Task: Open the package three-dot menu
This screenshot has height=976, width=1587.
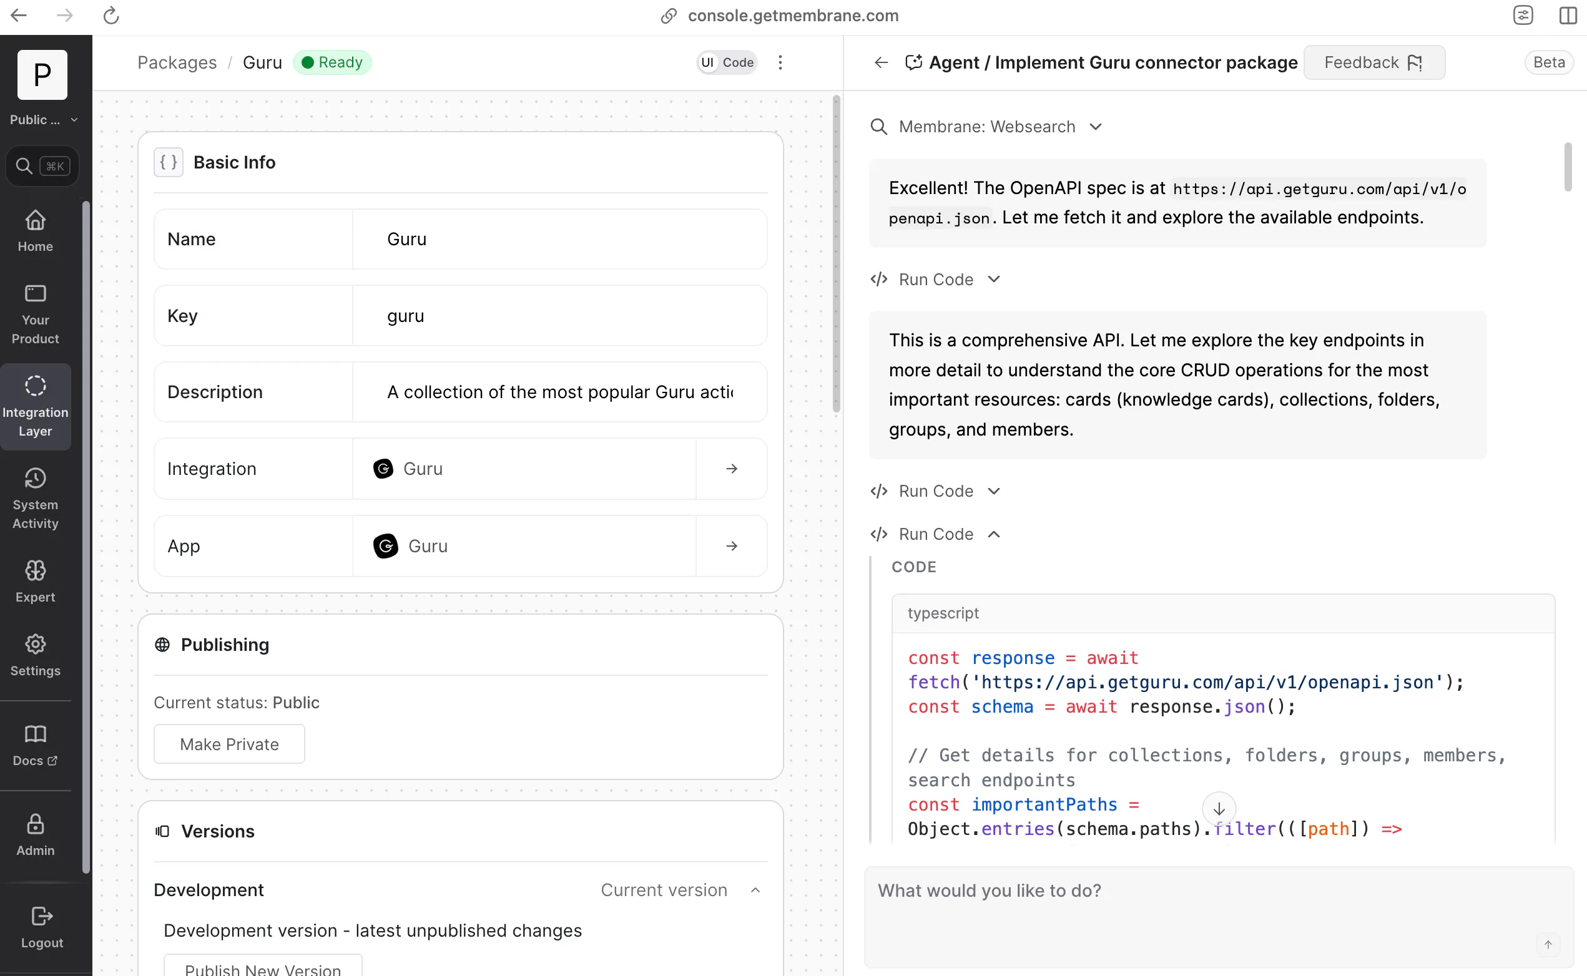Action: [x=780, y=62]
